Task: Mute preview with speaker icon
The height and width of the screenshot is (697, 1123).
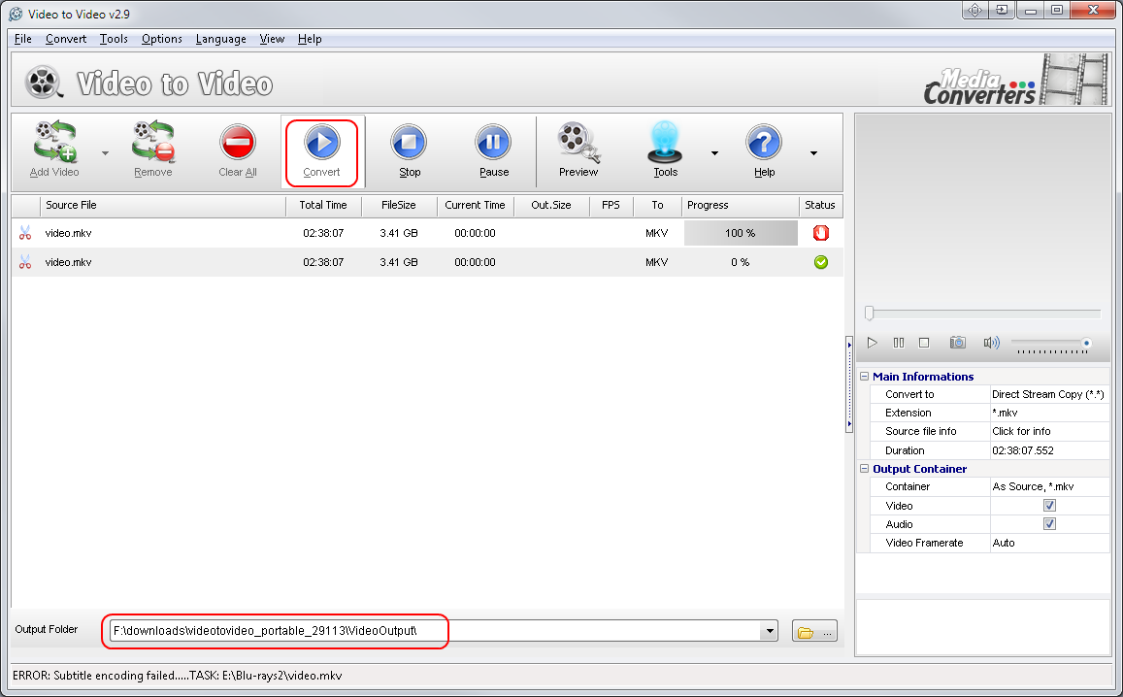Action: (991, 343)
